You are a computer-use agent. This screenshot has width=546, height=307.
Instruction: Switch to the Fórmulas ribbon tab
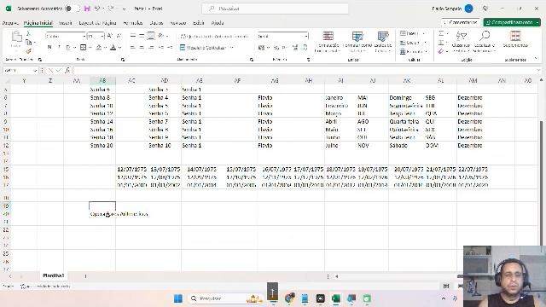pyautogui.click(x=133, y=23)
